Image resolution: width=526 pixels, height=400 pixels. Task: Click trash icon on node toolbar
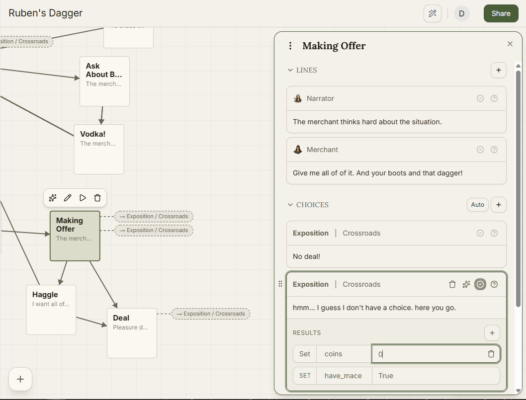[97, 198]
